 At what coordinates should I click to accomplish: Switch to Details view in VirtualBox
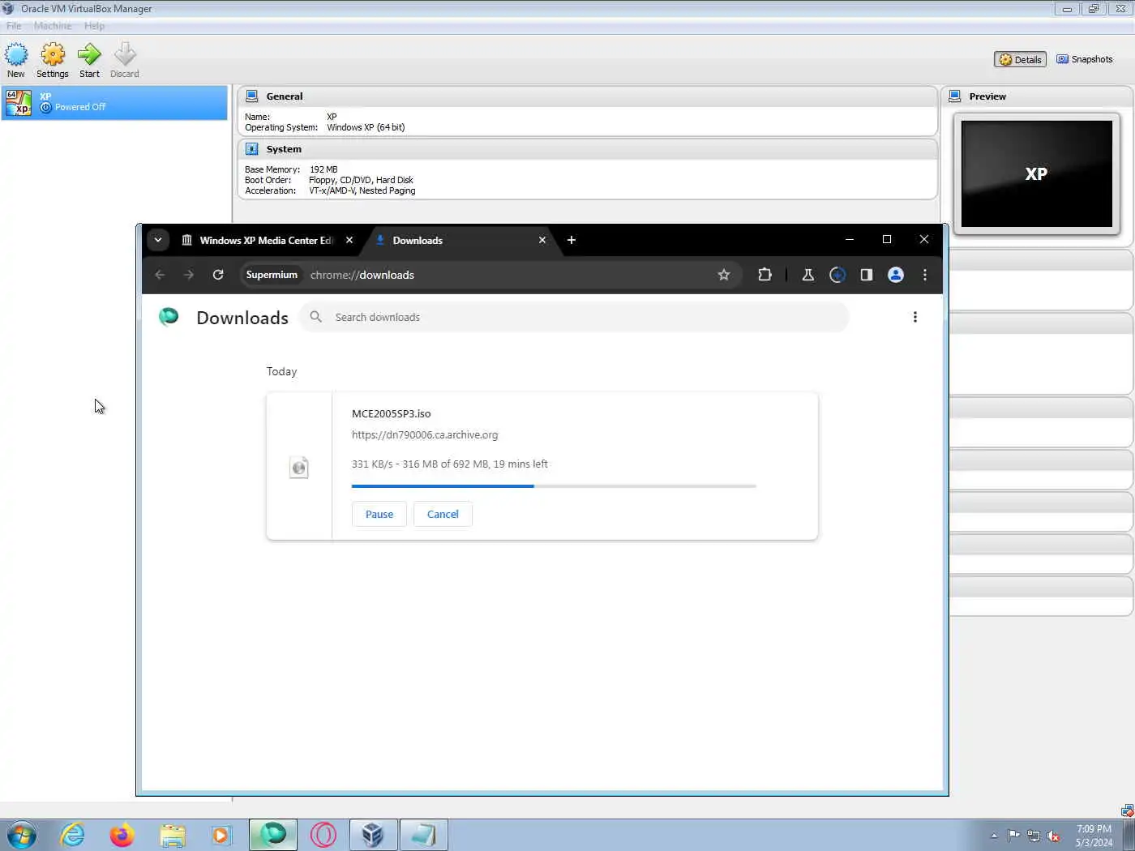coord(1020,59)
